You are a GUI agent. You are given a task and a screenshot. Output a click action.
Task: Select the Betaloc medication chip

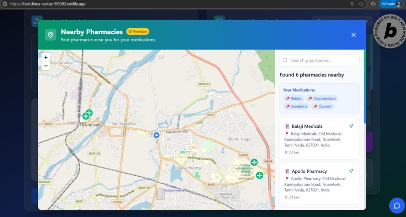click(x=294, y=98)
